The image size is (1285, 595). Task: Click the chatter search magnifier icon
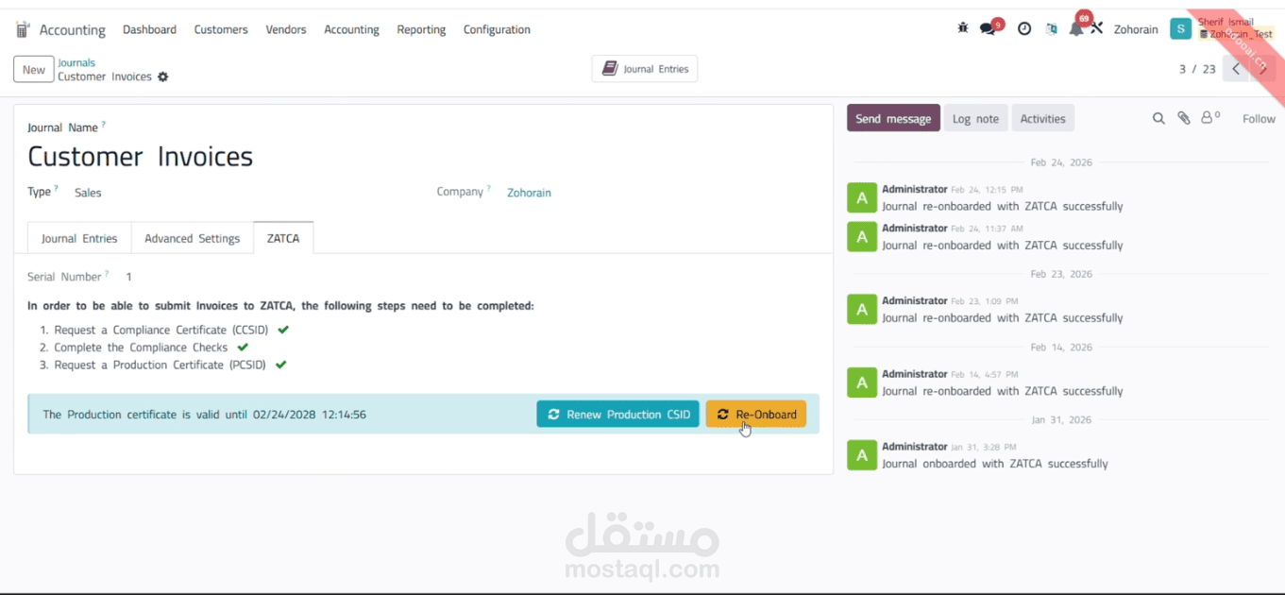coord(1158,119)
